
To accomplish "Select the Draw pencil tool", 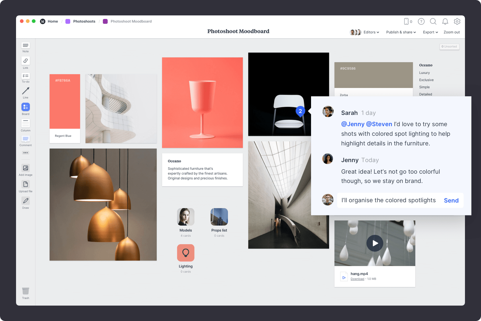I will [x=26, y=201].
